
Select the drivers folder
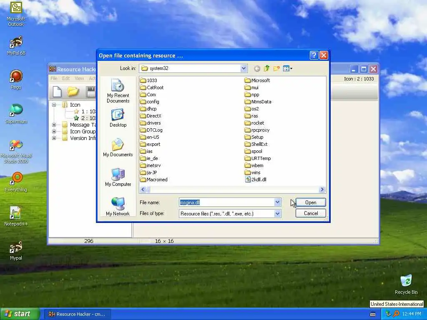pyautogui.click(x=151, y=123)
